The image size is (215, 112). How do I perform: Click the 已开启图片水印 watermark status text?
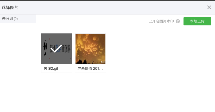click(x=161, y=21)
